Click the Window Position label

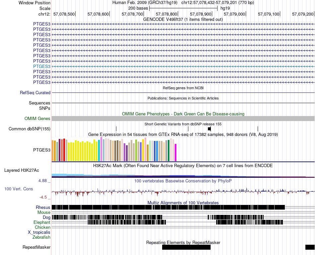coord(34,3)
